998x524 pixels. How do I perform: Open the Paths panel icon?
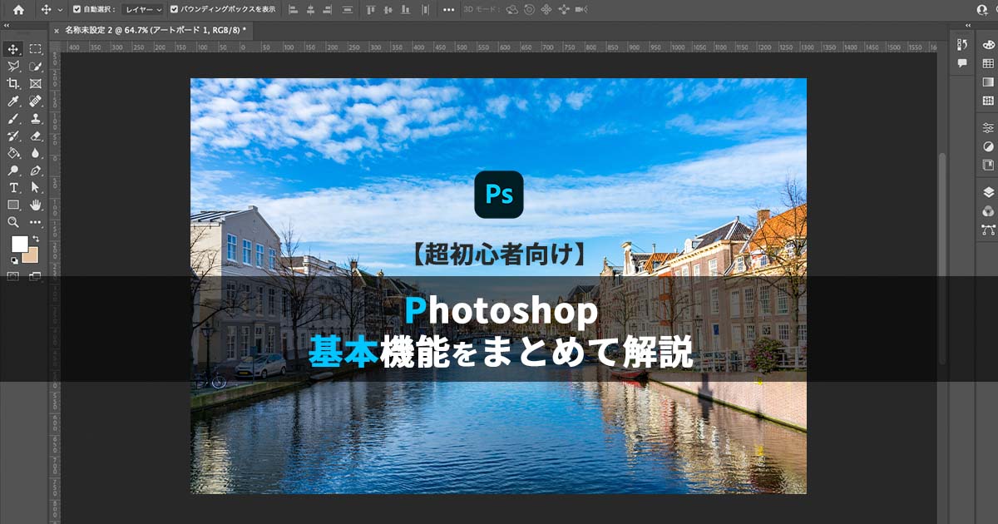[988, 229]
